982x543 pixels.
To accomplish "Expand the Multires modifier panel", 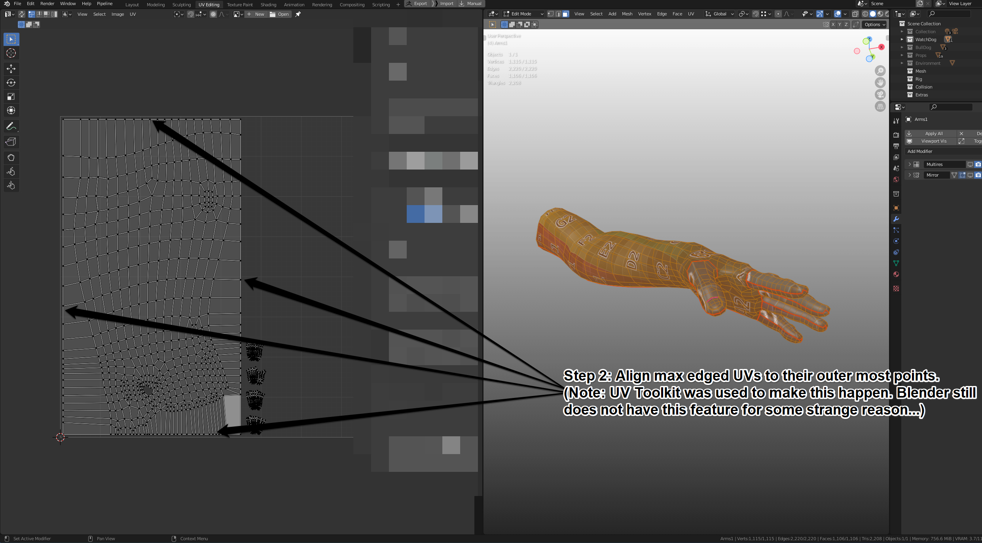I will 910,164.
